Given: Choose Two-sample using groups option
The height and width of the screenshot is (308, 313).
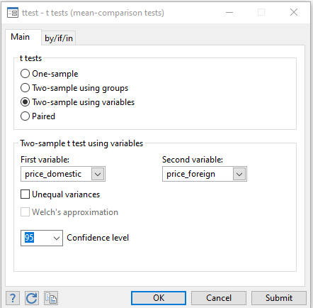Looking at the screenshot, I should [x=25, y=88].
